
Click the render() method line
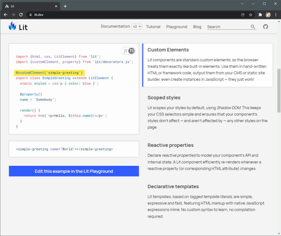[30, 111]
